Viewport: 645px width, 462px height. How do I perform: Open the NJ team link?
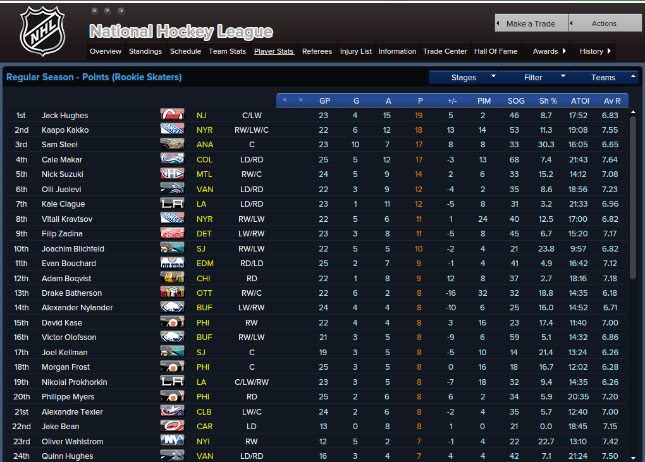click(x=201, y=116)
